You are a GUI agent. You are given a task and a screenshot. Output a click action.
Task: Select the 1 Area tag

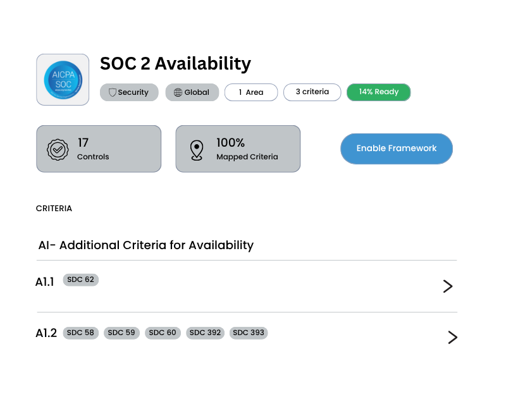[x=251, y=92]
